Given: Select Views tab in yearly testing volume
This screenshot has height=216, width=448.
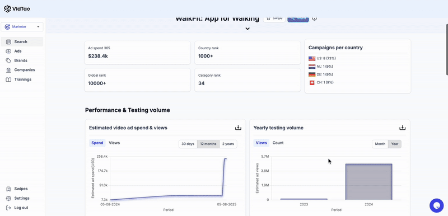Looking at the screenshot, I should tap(261, 143).
